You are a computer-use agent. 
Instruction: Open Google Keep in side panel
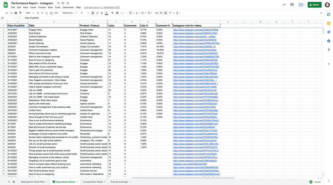(329, 23)
